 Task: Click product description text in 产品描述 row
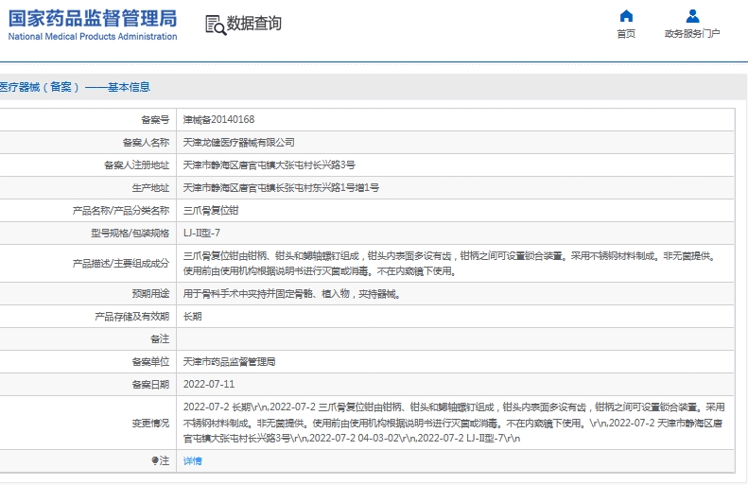pyautogui.click(x=449, y=263)
